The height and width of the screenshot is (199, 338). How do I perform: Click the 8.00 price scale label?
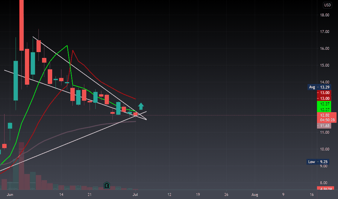pyautogui.click(x=323, y=183)
